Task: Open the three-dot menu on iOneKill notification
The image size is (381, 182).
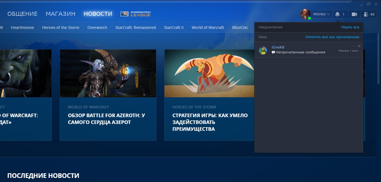Action: [x=353, y=46]
